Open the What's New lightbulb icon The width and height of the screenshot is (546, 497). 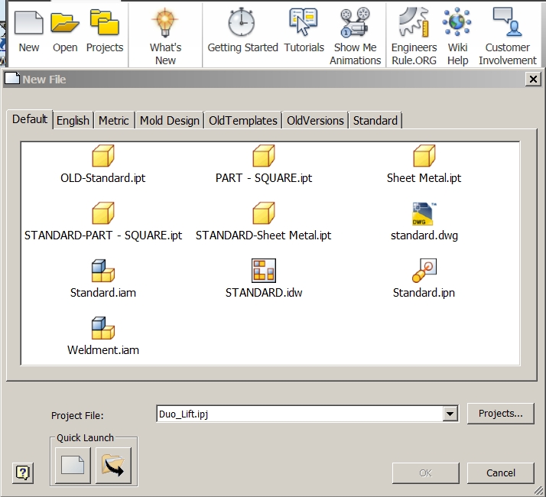pos(165,23)
